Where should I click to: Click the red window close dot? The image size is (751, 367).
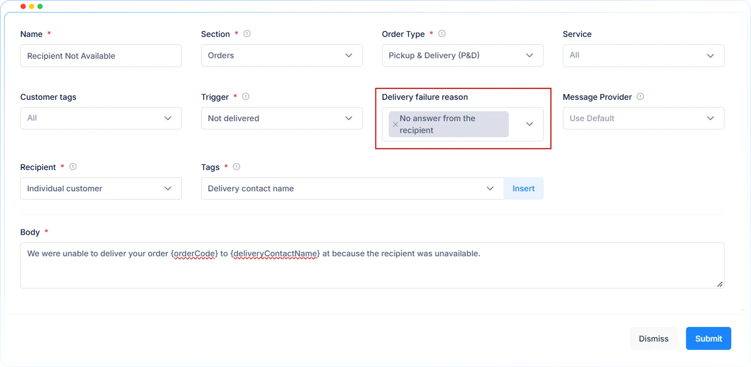(x=23, y=6)
